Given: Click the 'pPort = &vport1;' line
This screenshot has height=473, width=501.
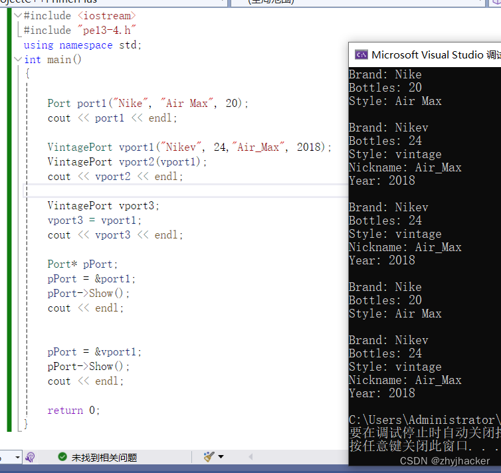Looking at the screenshot, I should tap(94, 352).
